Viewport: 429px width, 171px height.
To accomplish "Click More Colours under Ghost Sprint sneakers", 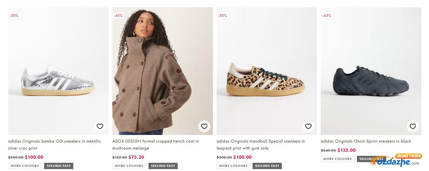I will point(338,159).
